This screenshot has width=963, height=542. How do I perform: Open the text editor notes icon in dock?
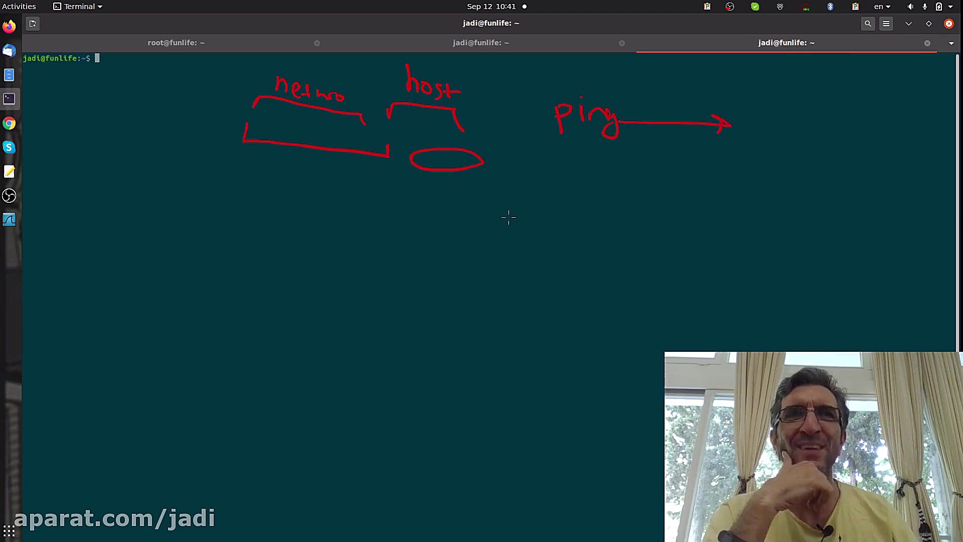click(9, 172)
